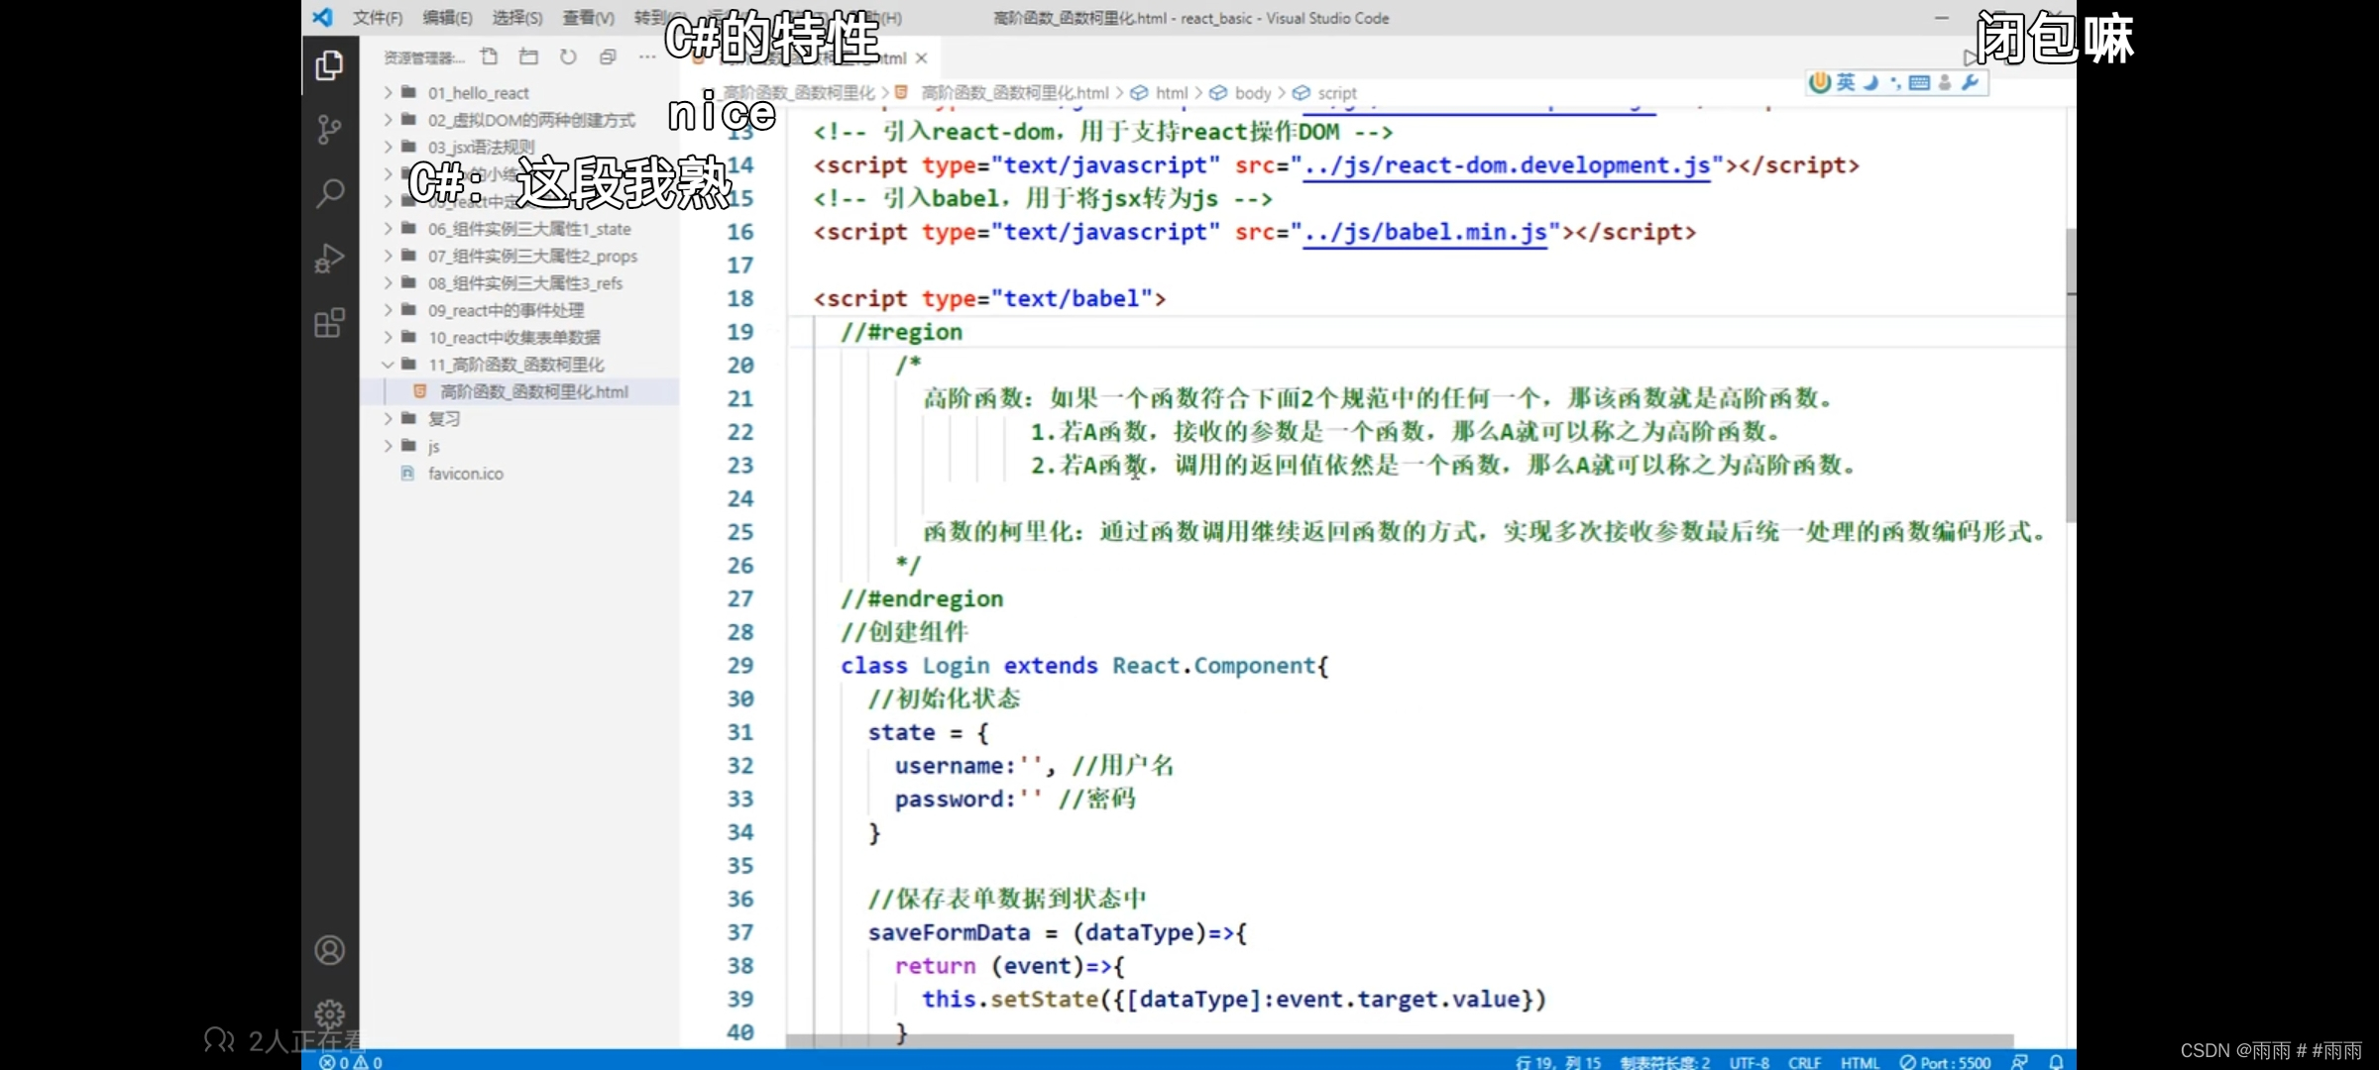Image resolution: width=2379 pixels, height=1070 pixels.
Task: Click Port: 5500 live server button
Action: 1945,1062
